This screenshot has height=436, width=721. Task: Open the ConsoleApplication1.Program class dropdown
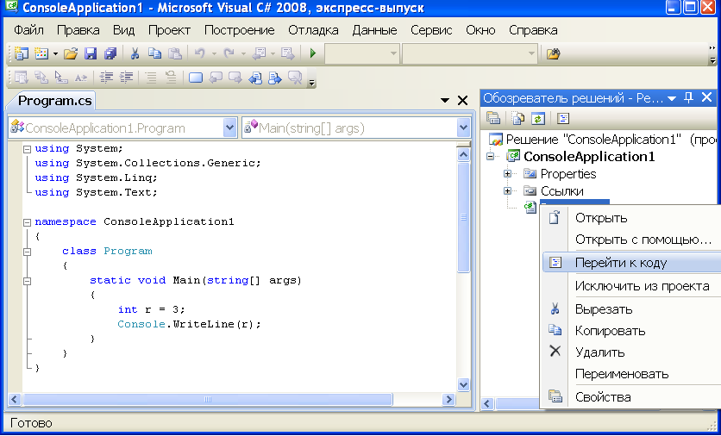click(229, 128)
